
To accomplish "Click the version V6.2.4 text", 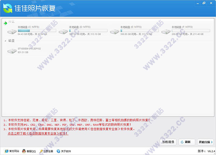I will [x=211, y=151].
